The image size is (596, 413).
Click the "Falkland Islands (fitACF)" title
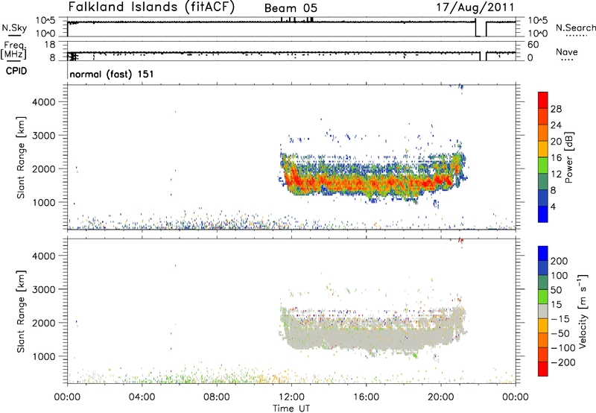pos(151,7)
